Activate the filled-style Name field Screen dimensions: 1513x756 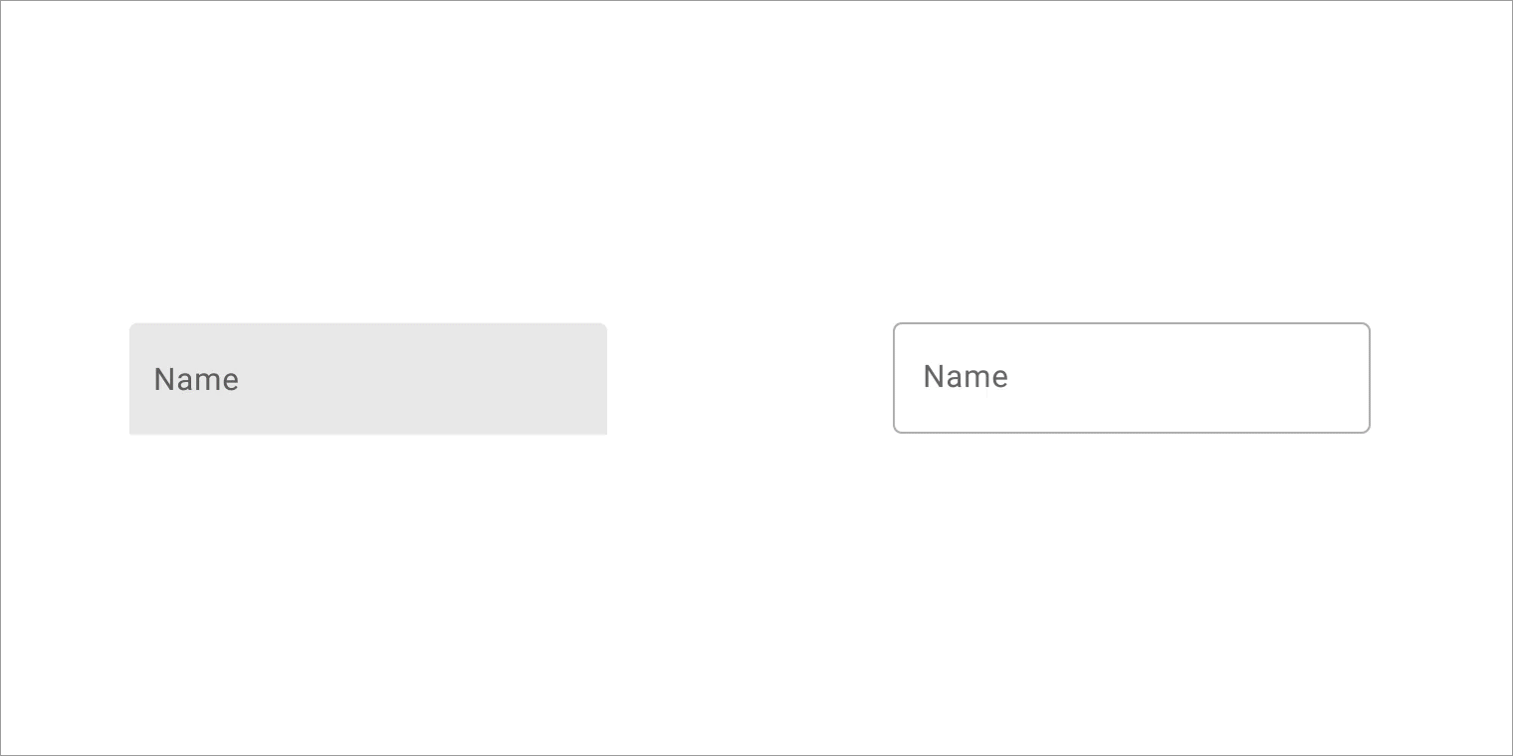pos(368,379)
